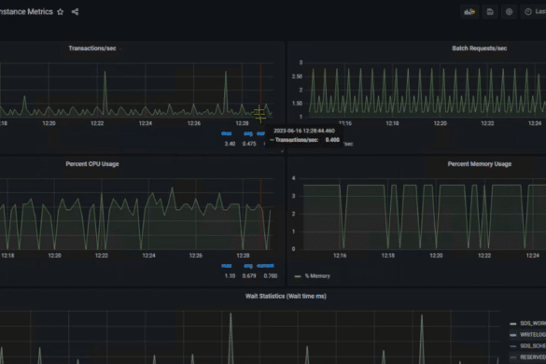Click the red crosshair line in CPU graph
The image size is (546, 364).
point(260,215)
